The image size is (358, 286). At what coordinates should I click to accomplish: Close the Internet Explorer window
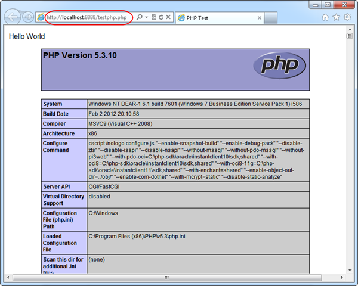pos(344,5)
